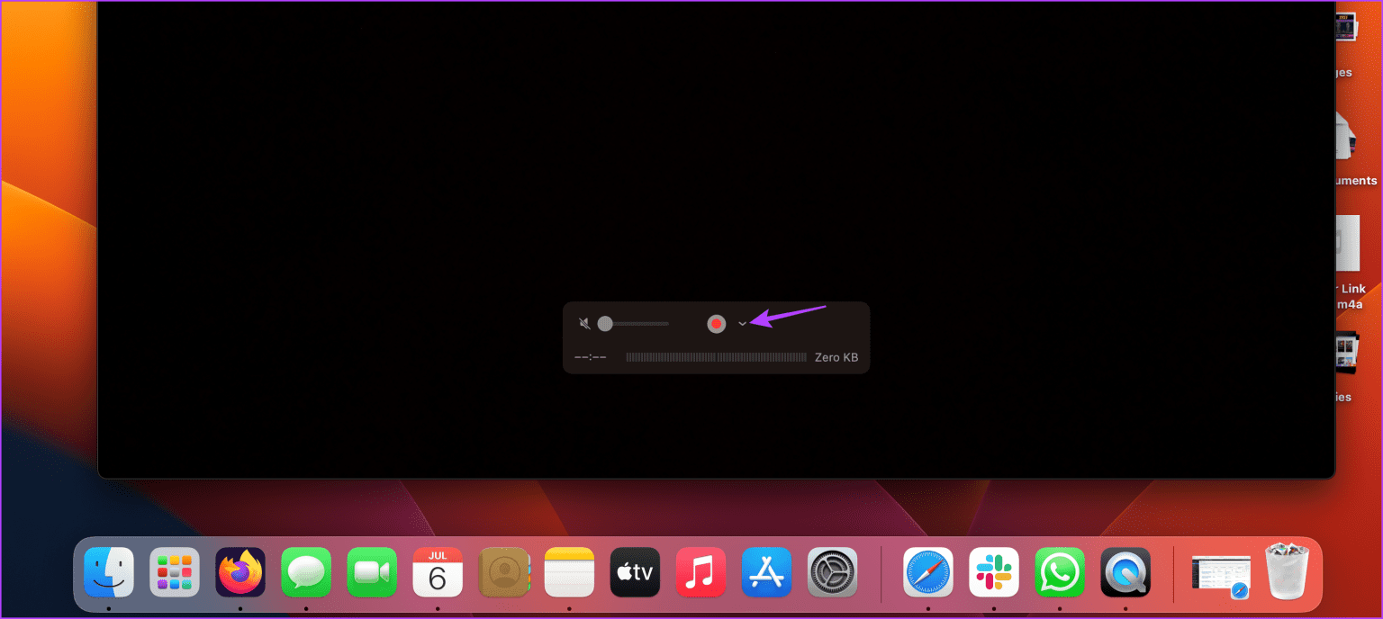Open the App Store

click(x=766, y=572)
